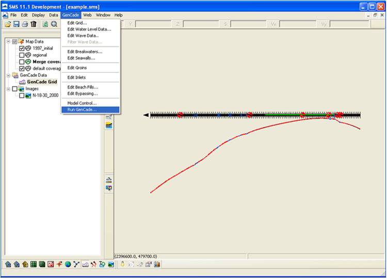Select the N-18-30_2000 image label

pos(45,96)
